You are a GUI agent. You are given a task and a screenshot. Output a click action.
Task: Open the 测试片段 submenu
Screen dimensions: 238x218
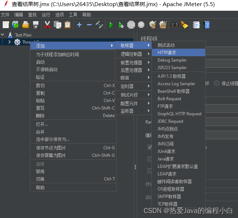133,95
